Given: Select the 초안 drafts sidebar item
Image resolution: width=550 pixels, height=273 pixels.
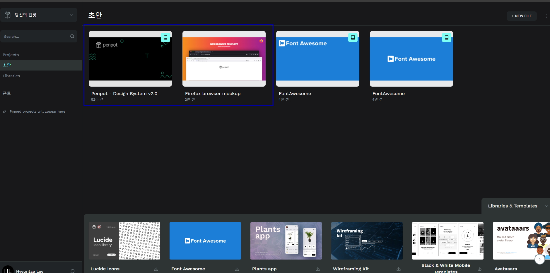Looking at the screenshot, I should point(41,65).
